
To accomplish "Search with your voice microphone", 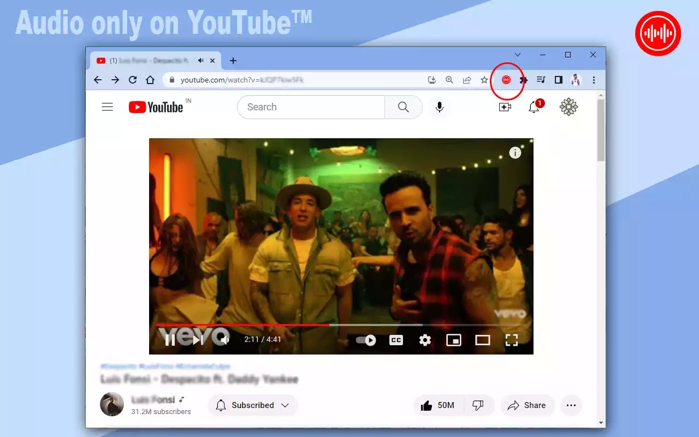I will [440, 107].
